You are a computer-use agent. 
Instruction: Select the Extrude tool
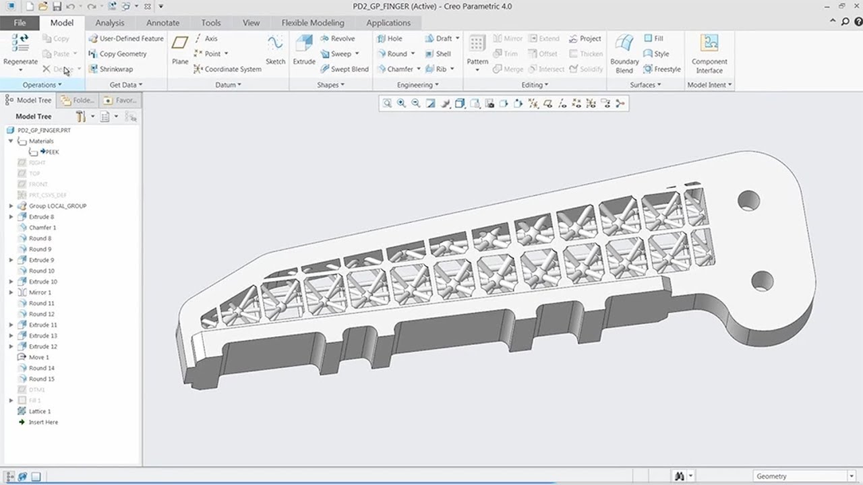click(304, 51)
